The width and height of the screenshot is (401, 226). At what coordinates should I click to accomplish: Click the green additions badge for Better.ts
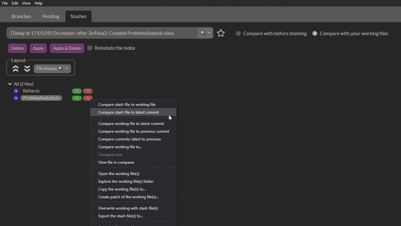point(77,91)
